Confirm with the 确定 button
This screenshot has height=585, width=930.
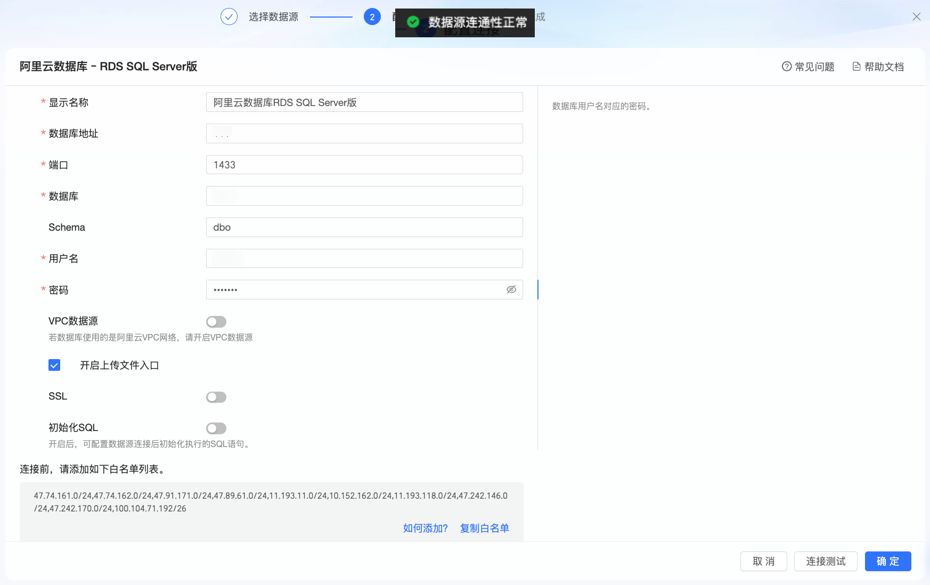coord(888,561)
